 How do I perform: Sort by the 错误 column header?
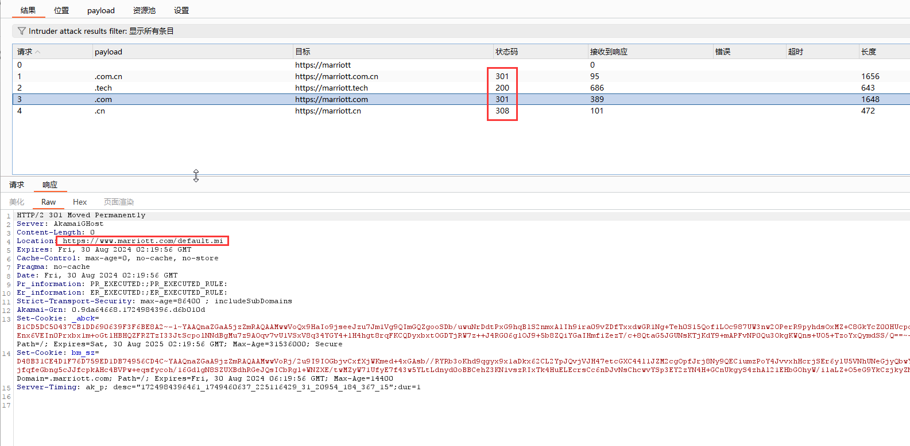click(749, 52)
